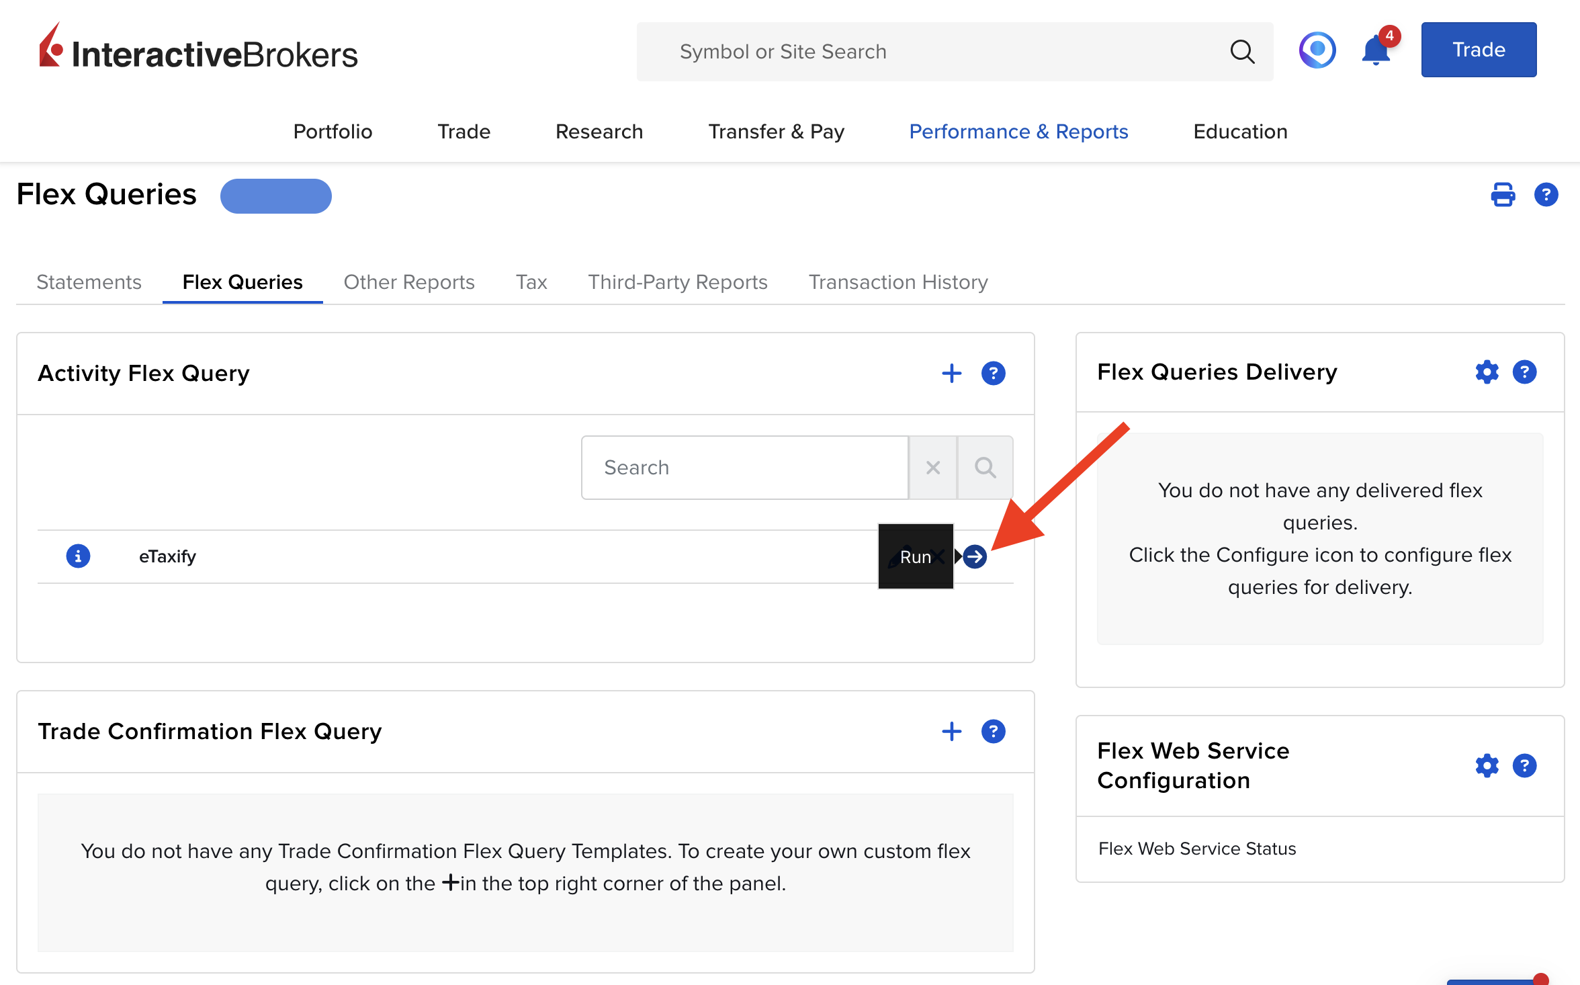This screenshot has height=985, width=1580.
Task: Click the search icon in Activity Flex Query
Action: click(985, 468)
